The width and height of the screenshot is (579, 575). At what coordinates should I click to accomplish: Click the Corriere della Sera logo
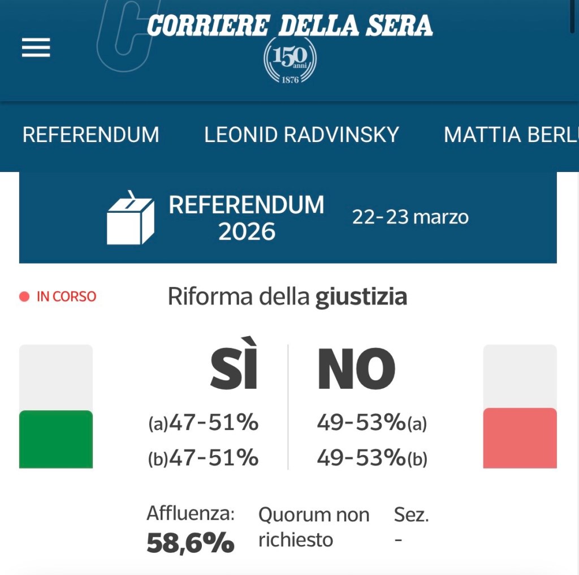tap(289, 26)
